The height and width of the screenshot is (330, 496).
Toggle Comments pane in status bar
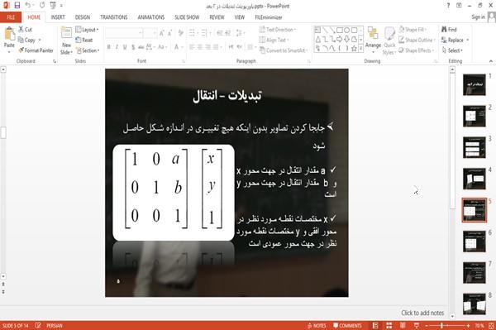pos(347,326)
